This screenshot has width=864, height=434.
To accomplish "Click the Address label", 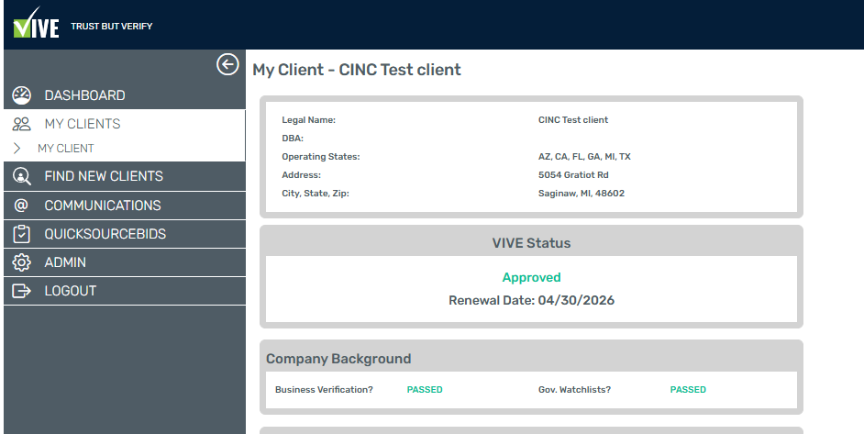I will (x=302, y=175).
